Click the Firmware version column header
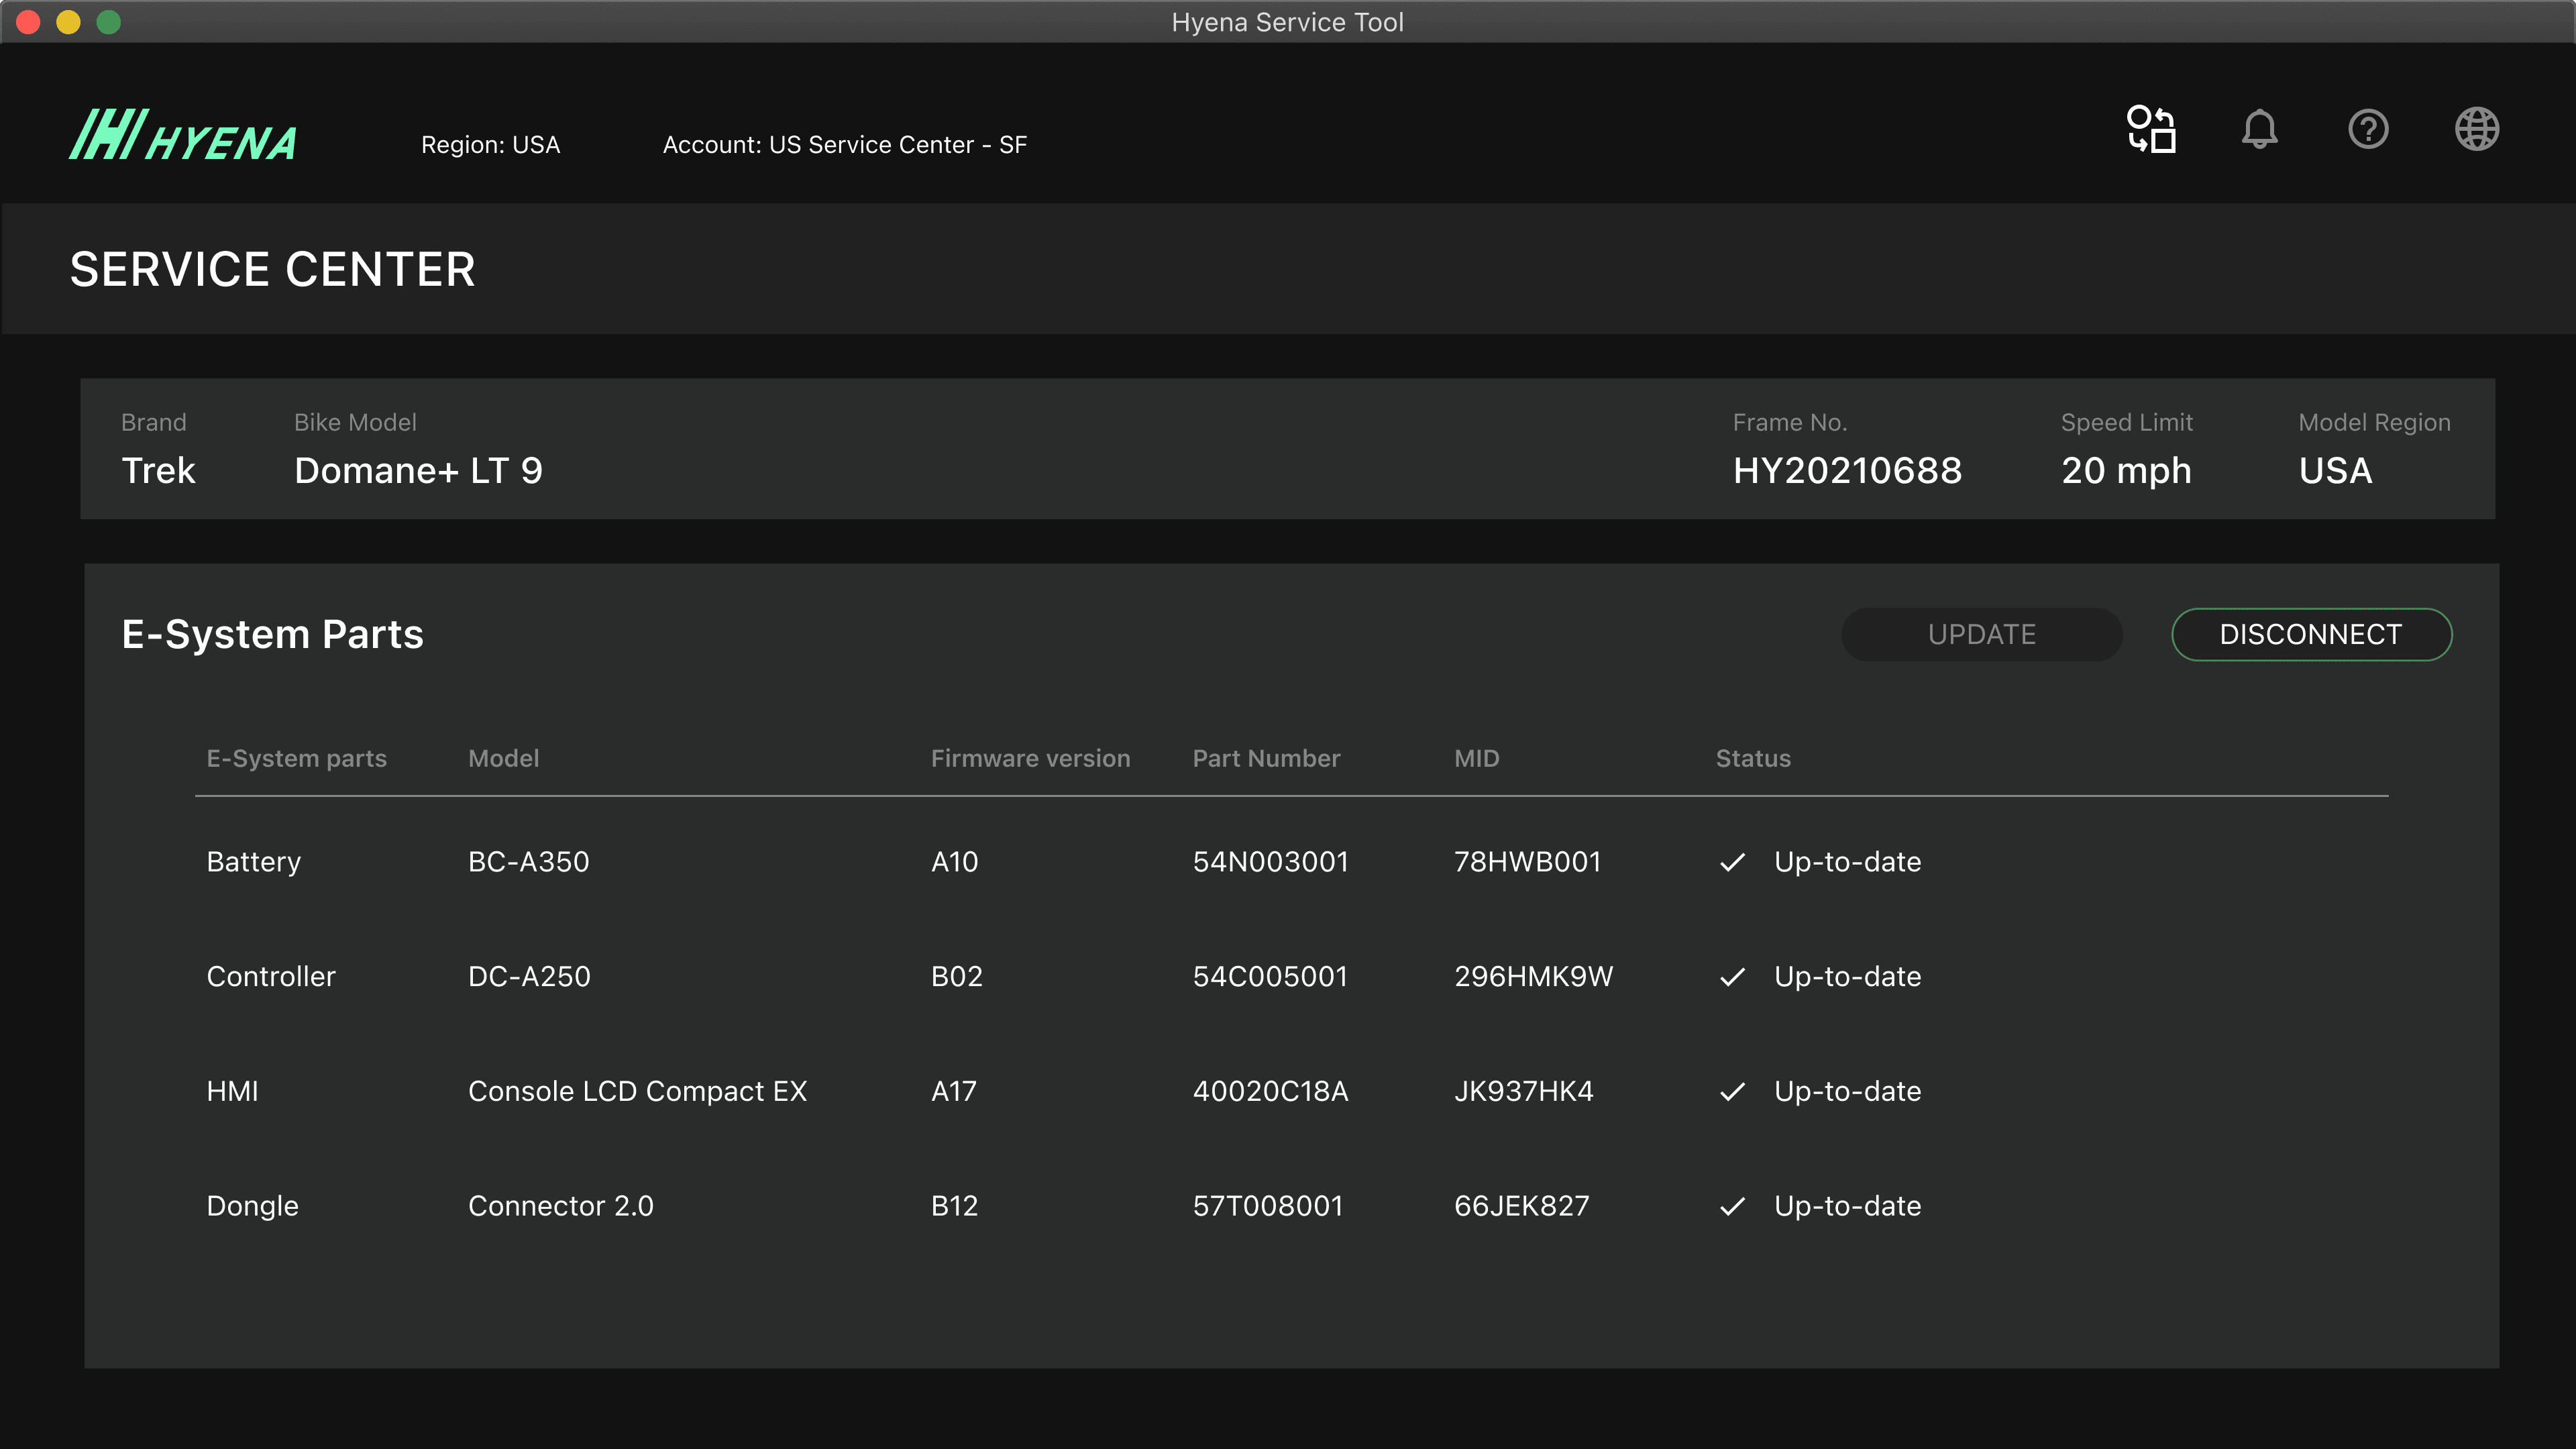Image resolution: width=2576 pixels, height=1449 pixels. point(1030,759)
